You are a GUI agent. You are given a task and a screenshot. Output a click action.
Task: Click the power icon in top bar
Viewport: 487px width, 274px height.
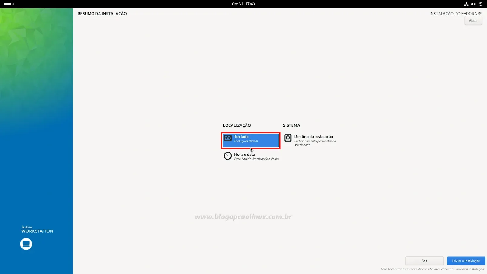481,4
